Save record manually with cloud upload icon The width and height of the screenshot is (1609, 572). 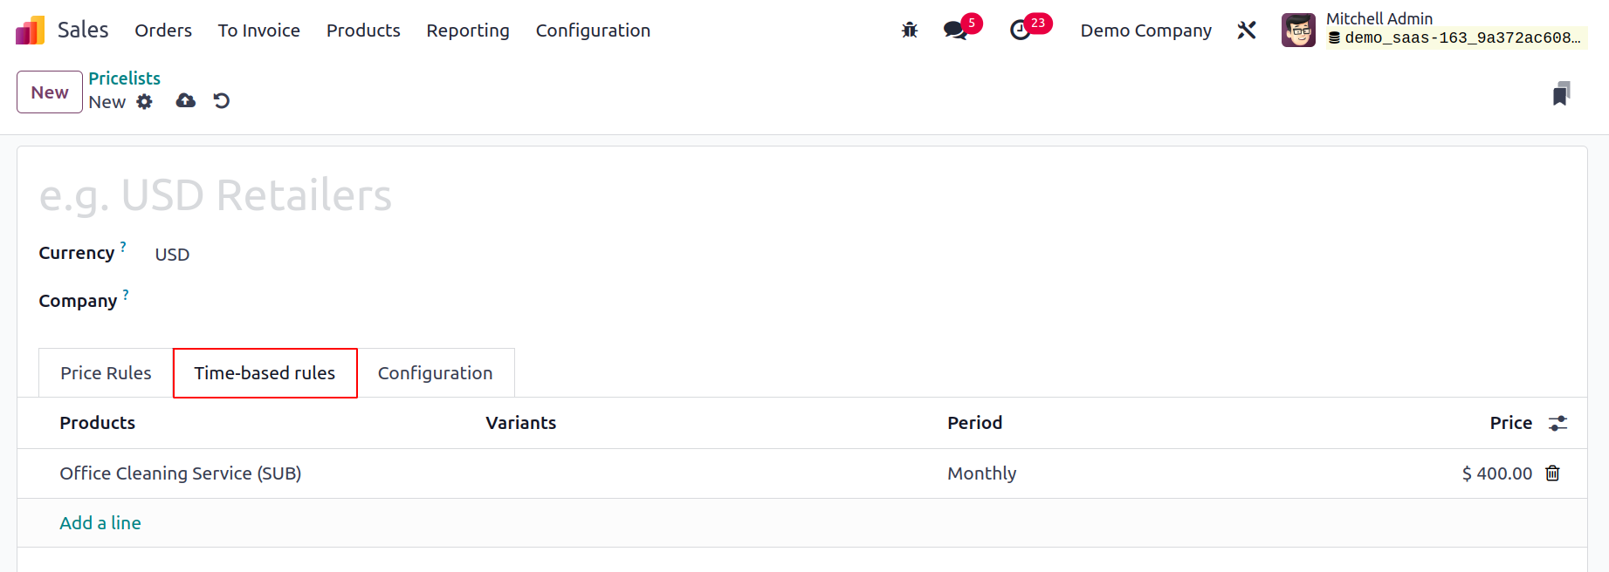[186, 101]
